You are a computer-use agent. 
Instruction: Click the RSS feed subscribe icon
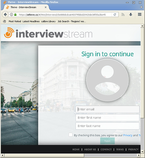[x=123, y=15]
